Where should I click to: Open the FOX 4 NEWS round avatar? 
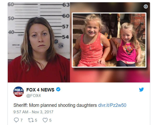(x=18, y=92)
